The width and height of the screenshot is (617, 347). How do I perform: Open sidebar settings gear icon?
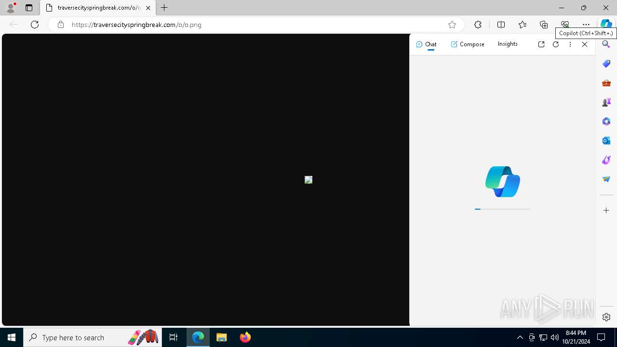point(606,317)
